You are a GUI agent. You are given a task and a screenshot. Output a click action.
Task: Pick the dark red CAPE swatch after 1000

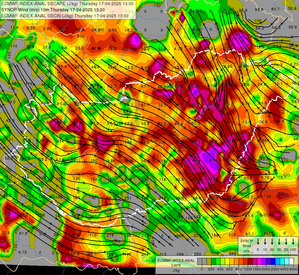click(x=250, y=261)
